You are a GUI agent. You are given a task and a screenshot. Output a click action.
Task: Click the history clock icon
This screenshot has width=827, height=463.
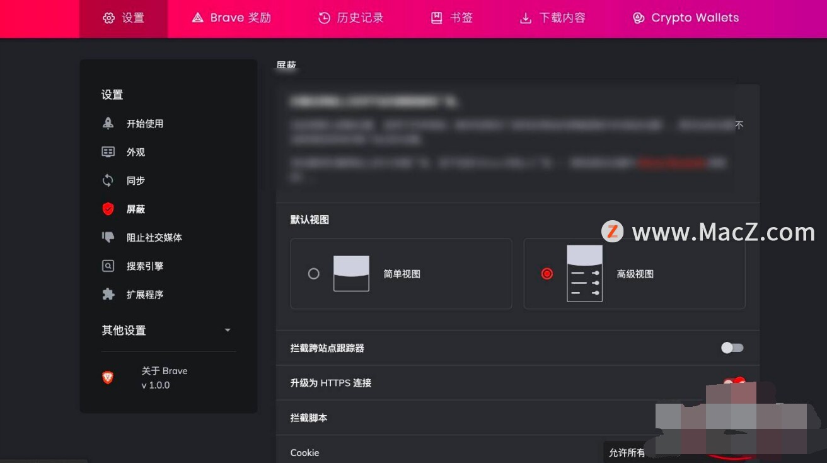click(x=324, y=18)
